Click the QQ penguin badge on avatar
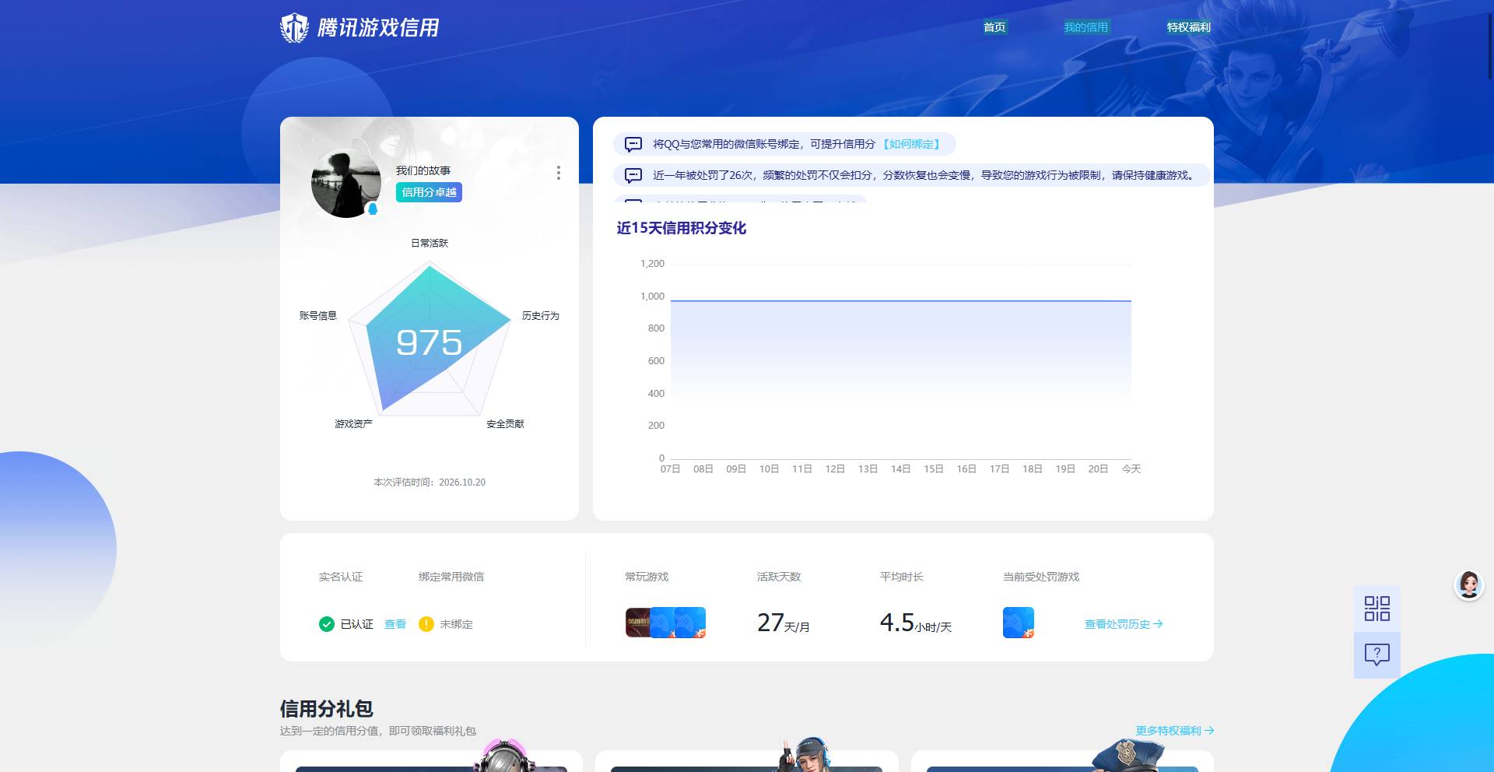 coord(373,209)
